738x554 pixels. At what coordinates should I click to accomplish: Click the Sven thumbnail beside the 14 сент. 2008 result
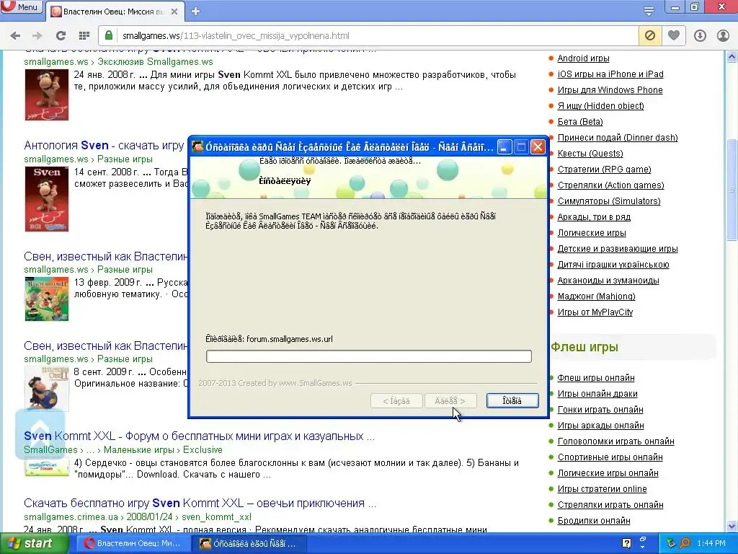coord(47,199)
